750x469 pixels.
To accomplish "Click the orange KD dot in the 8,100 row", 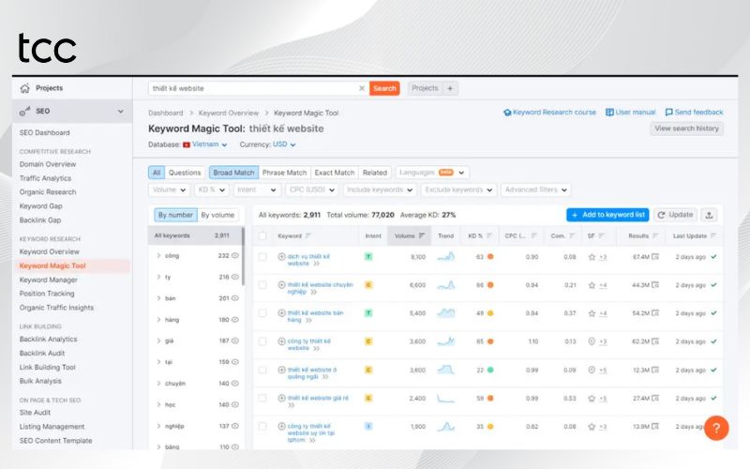I will 490,257.
